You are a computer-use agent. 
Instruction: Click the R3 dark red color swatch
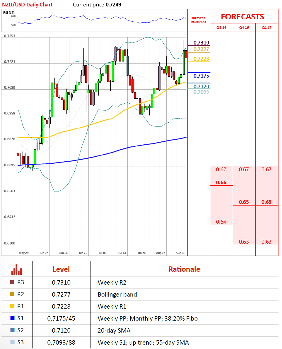coord(12,282)
